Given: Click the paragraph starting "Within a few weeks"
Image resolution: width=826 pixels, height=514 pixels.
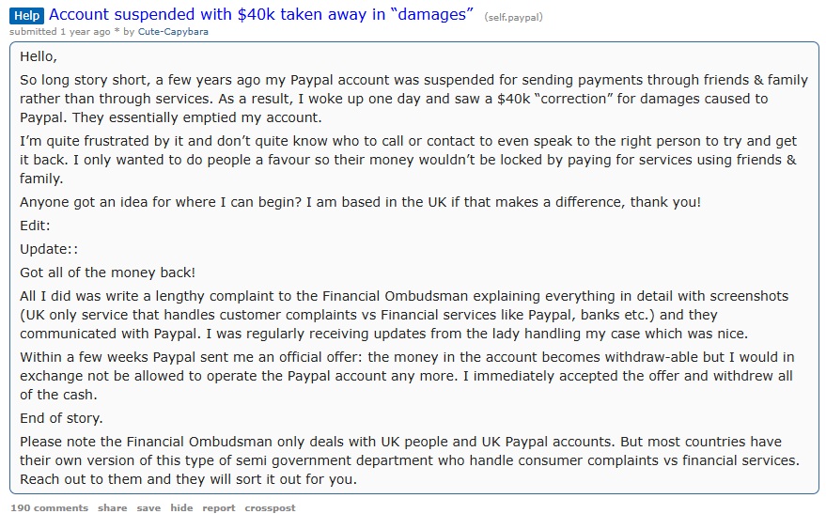Looking at the screenshot, I should coord(407,376).
